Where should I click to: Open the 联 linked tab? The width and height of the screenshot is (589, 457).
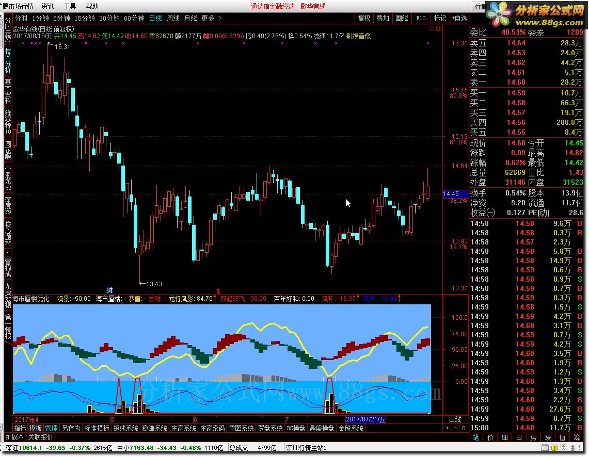[548, 437]
